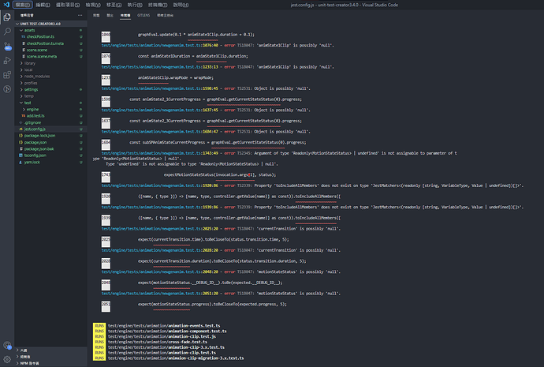Viewport: 544px width, 367px height.
Task: Click the explorer panel three-dots more actions
Action: [80, 15]
